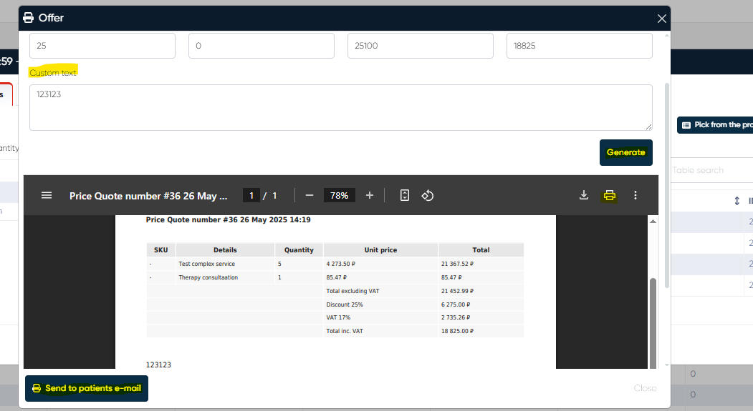The height and width of the screenshot is (411, 753).
Task: Click the Pick from the price list button
Action: tap(715, 125)
